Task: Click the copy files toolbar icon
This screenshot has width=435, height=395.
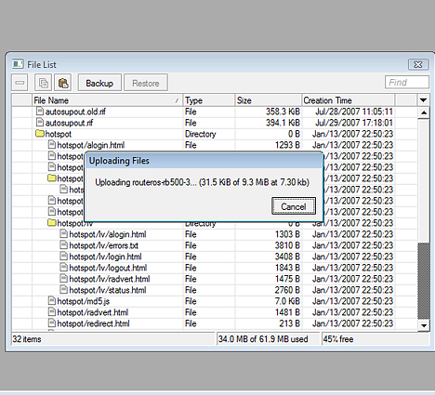Action: click(x=43, y=83)
